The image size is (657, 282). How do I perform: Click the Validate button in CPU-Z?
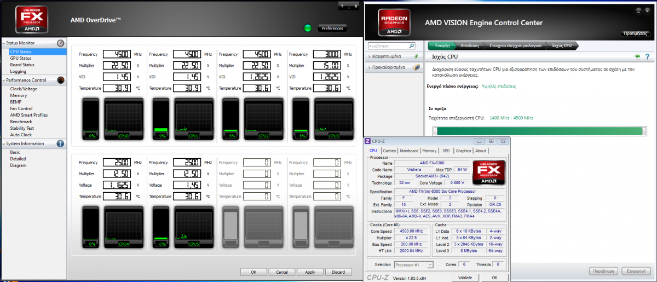pos(464,278)
